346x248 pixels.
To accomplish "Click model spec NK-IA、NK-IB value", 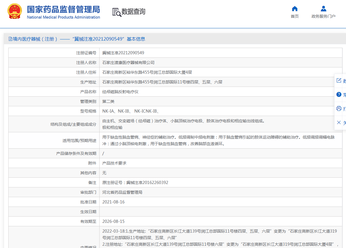I will tap(131, 111).
